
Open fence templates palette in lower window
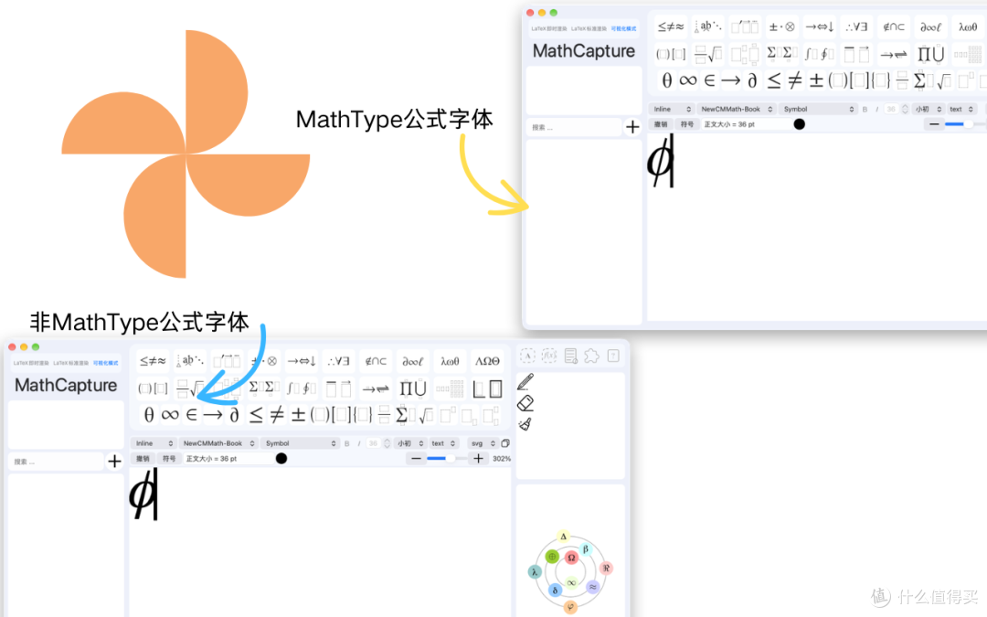click(x=153, y=388)
